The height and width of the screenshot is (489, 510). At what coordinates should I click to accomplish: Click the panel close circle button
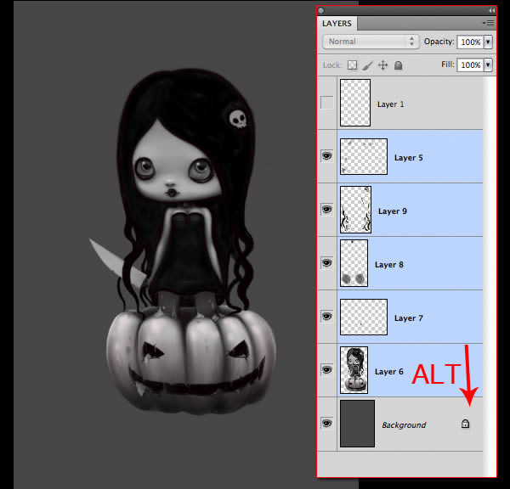(321, 11)
